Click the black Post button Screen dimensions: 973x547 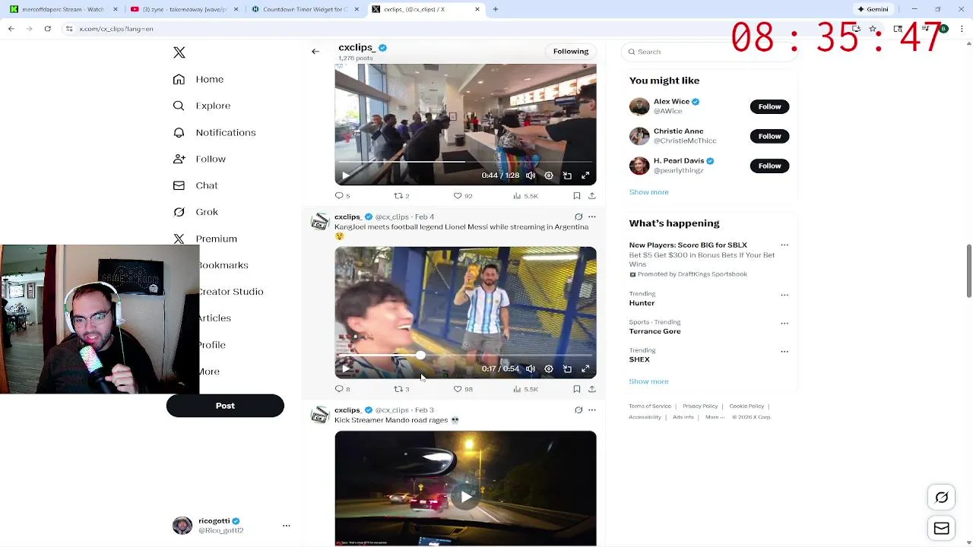pos(225,406)
